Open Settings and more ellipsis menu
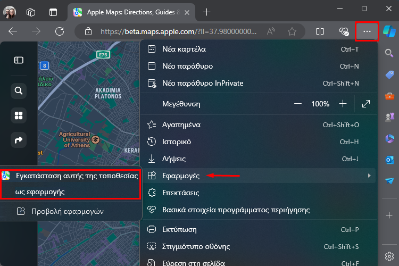Image resolution: width=399 pixels, height=266 pixels. pyautogui.click(x=367, y=31)
